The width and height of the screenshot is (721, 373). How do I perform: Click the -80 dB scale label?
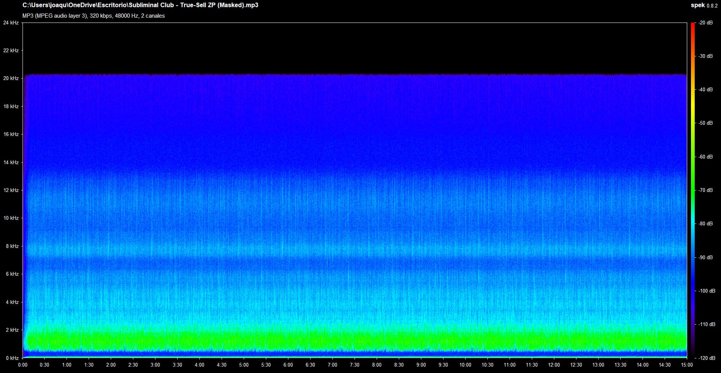pyautogui.click(x=706, y=223)
